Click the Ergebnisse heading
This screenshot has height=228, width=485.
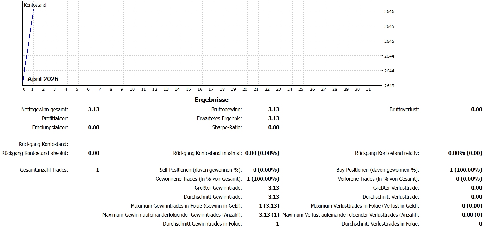(x=212, y=100)
